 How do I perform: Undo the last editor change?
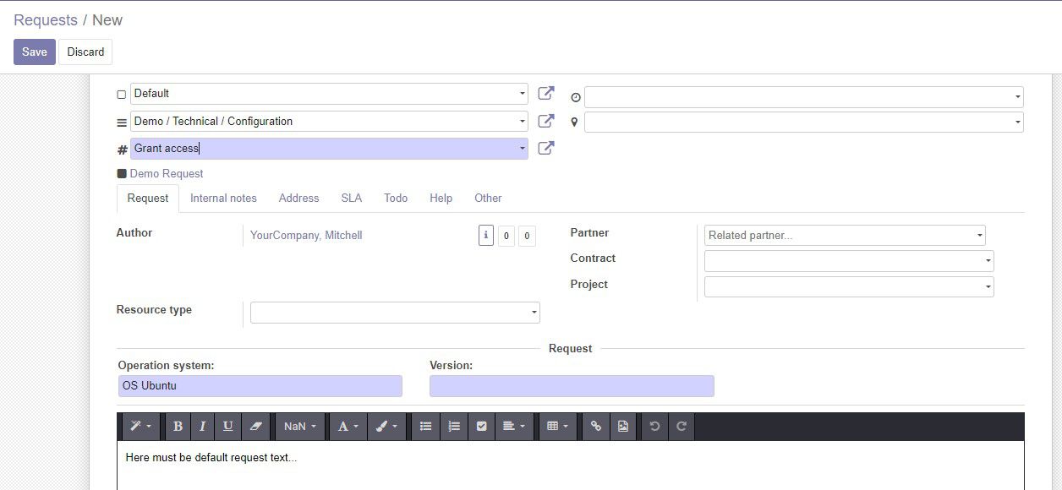654,427
